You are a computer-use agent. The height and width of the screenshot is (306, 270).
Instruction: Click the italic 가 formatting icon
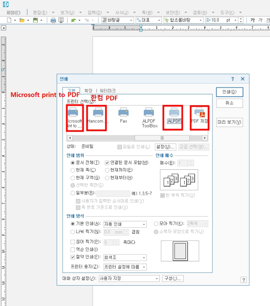pyautogui.click(x=260, y=20)
